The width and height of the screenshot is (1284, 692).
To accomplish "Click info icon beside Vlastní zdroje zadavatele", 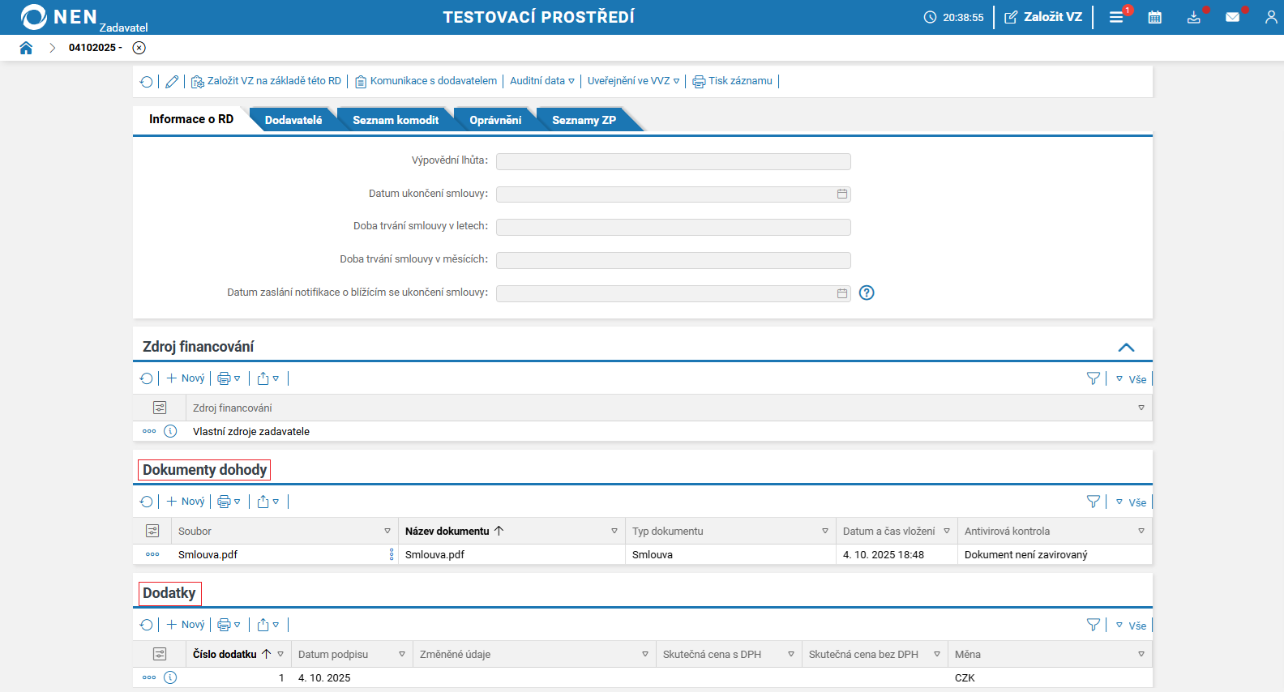I will tap(170, 431).
